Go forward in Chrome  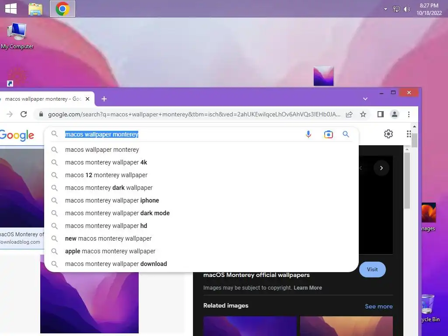coord(10,114)
